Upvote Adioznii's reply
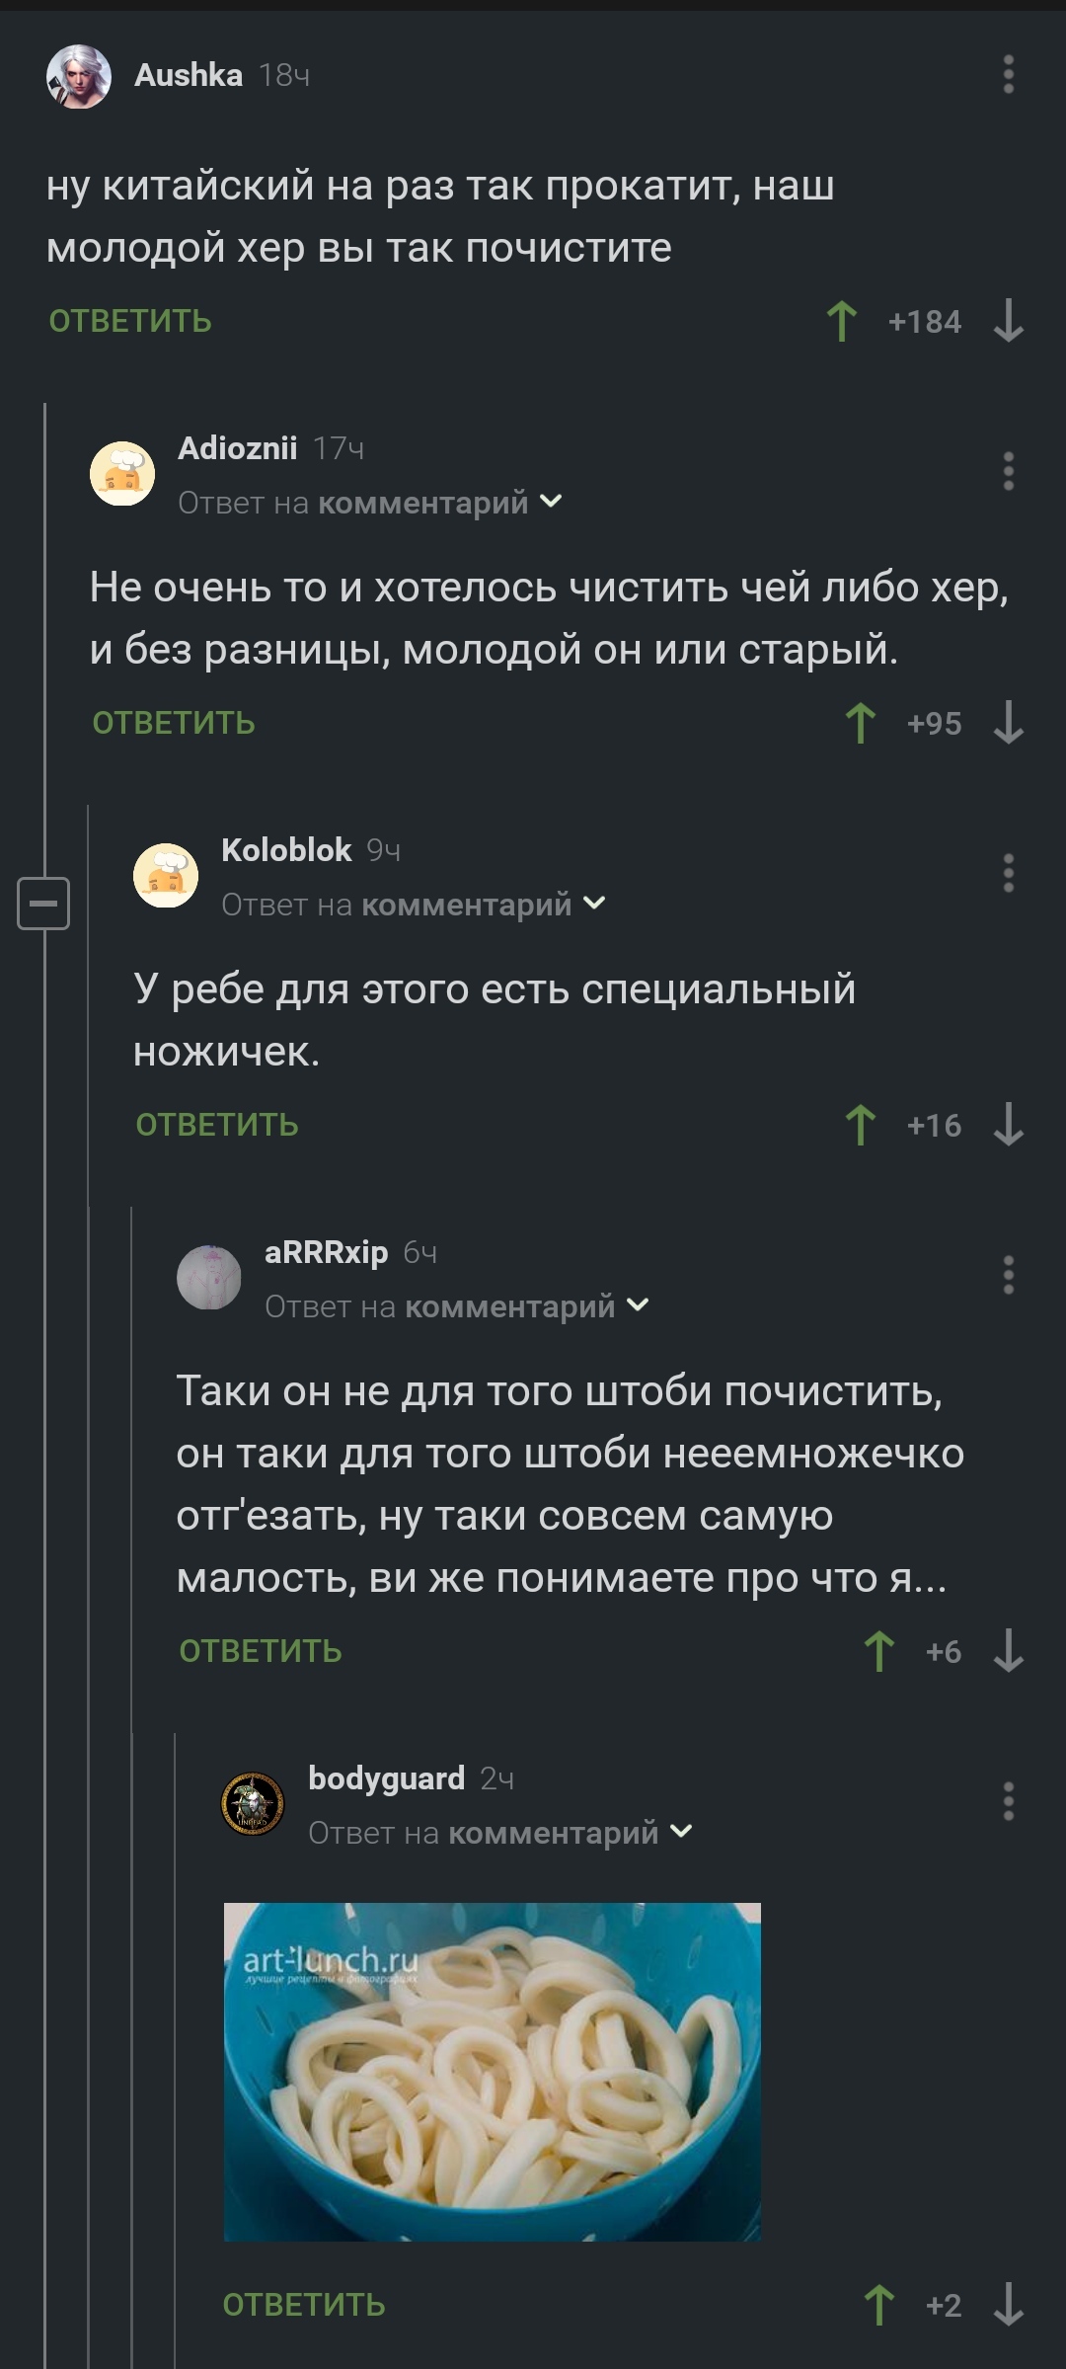This screenshot has height=2369, width=1066. pyautogui.click(x=861, y=724)
